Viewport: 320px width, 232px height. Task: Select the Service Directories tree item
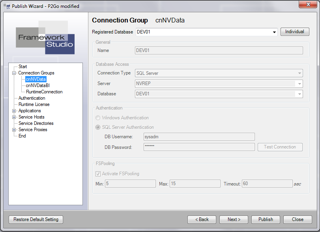[36, 123]
